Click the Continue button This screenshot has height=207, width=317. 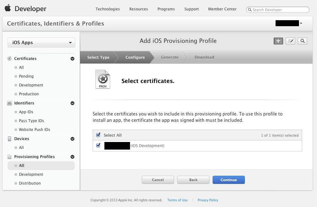coord(229,180)
